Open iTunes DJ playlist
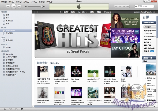The image size is (158, 111). (x=9, y=54)
